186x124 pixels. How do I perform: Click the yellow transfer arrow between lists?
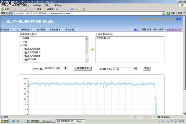click(92, 49)
